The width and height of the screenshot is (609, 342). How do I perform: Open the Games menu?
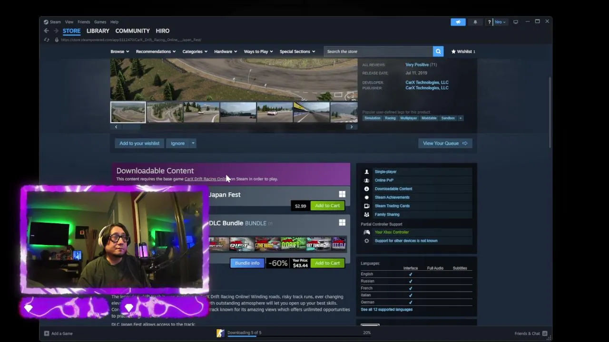pyautogui.click(x=100, y=22)
